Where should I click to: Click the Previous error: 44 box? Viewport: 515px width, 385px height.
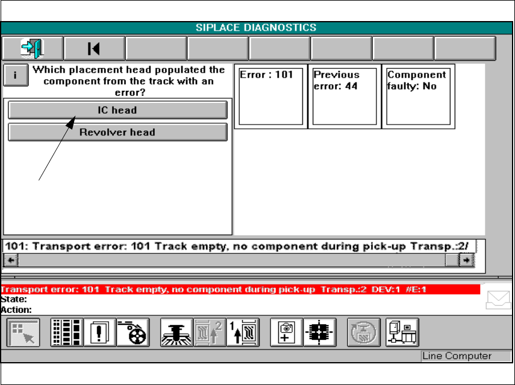point(344,96)
